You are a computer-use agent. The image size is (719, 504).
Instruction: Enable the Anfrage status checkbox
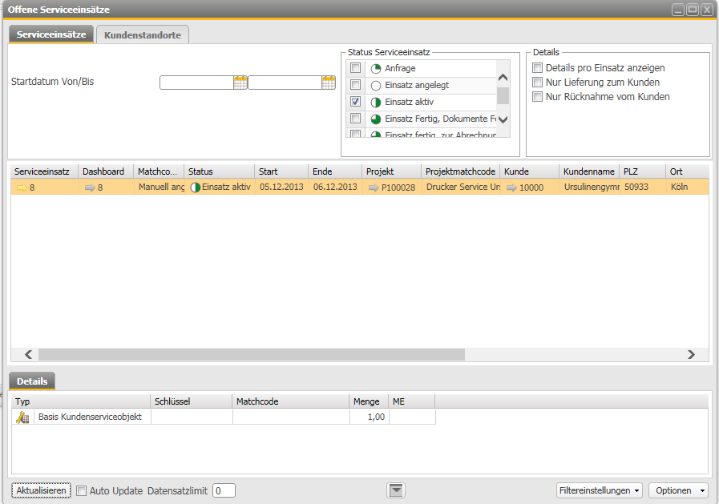coord(355,68)
